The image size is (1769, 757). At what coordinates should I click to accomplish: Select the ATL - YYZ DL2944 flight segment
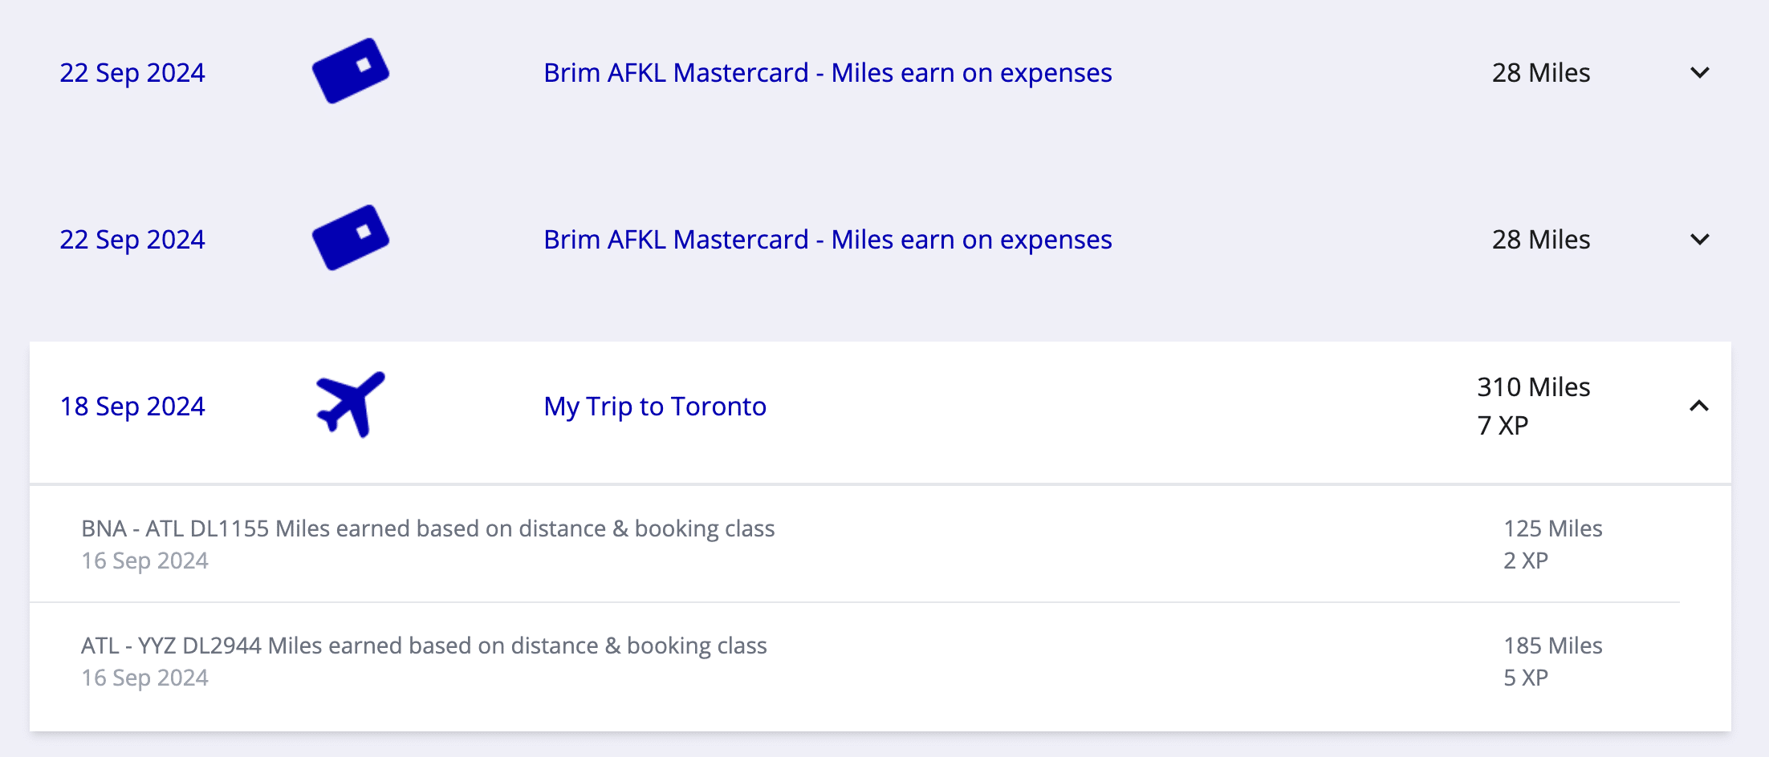point(424,646)
